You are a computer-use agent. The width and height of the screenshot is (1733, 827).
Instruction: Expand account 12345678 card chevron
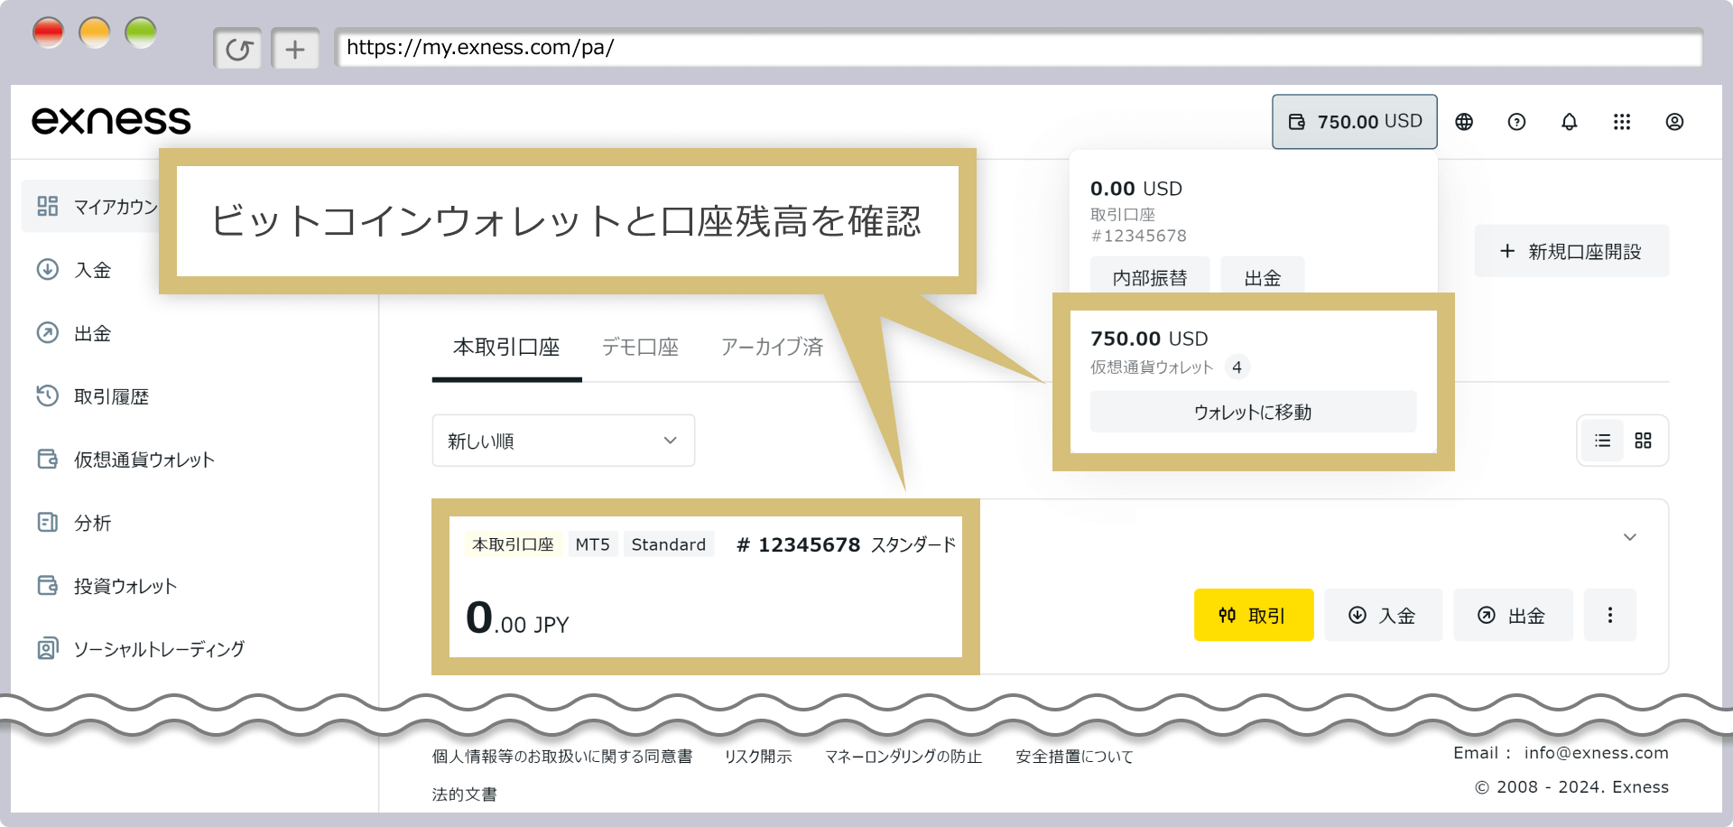point(1630,537)
